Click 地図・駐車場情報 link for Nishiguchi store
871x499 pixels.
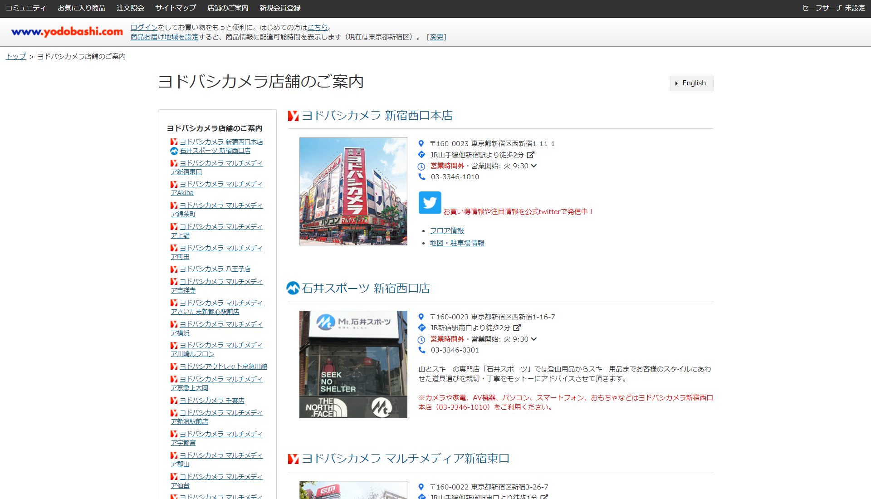click(x=456, y=242)
